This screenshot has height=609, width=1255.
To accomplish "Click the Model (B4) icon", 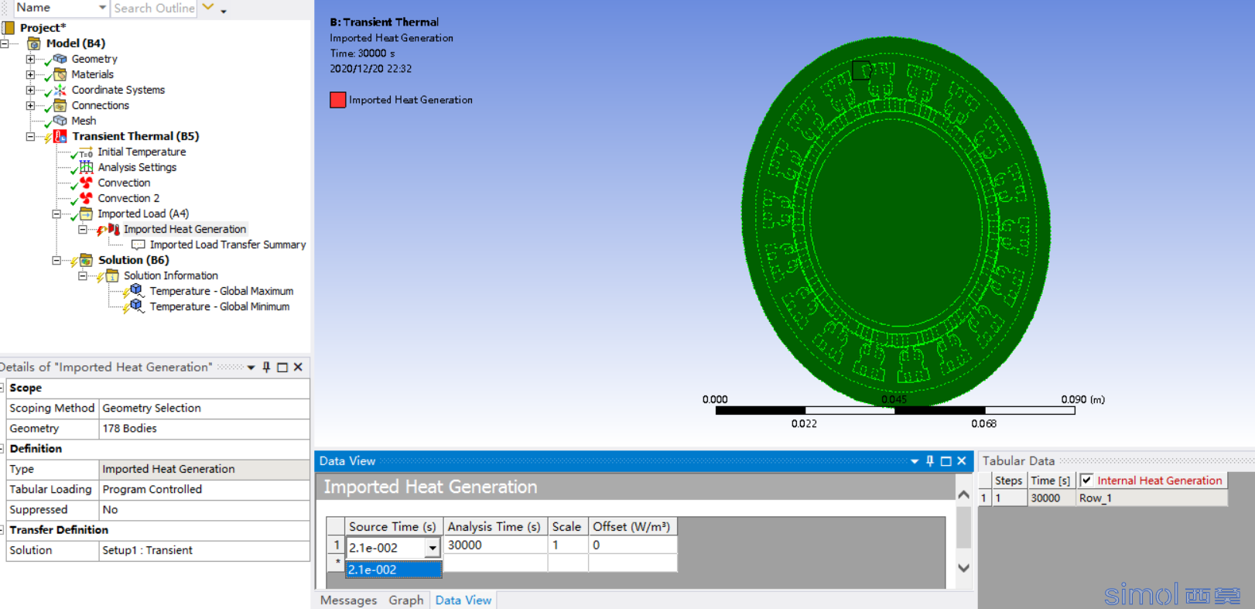I will coord(34,43).
